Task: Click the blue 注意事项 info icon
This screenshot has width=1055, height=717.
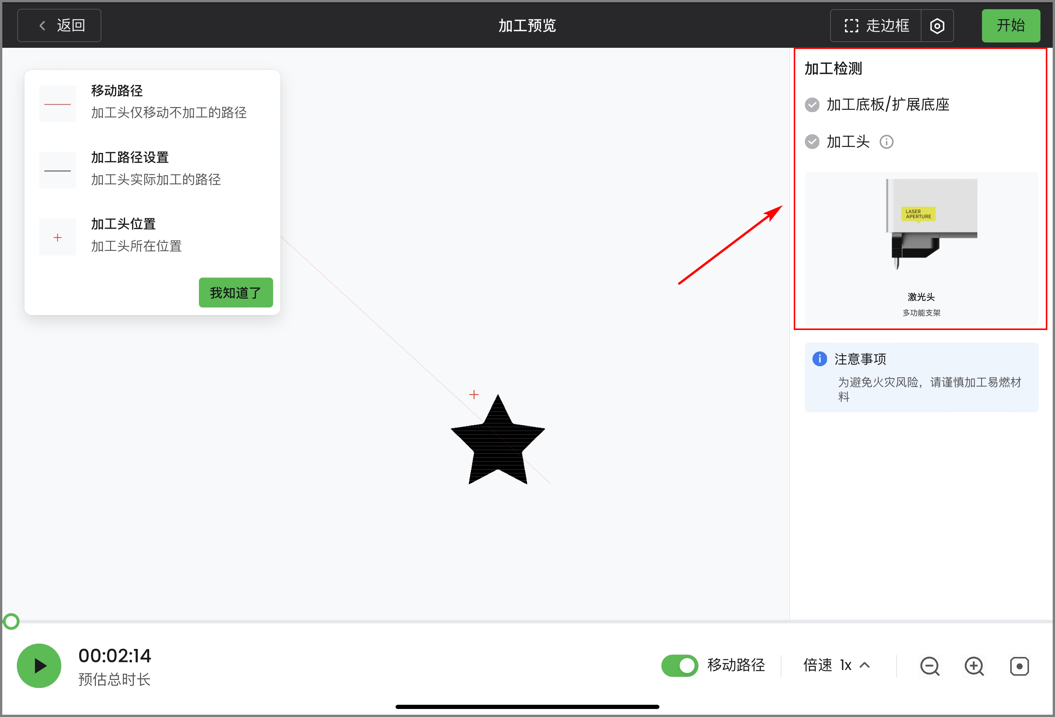Action: [820, 359]
